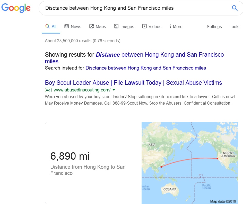Search instead for original Disctance query
Screen dimensions: 243x204
146,68
